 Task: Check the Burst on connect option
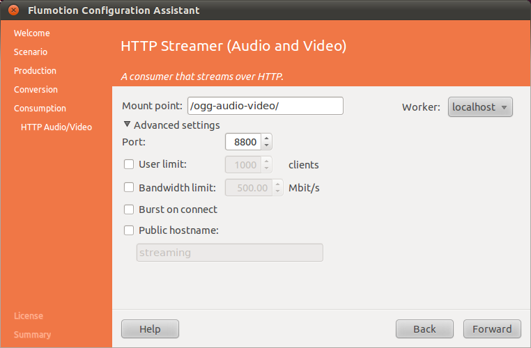pos(129,209)
